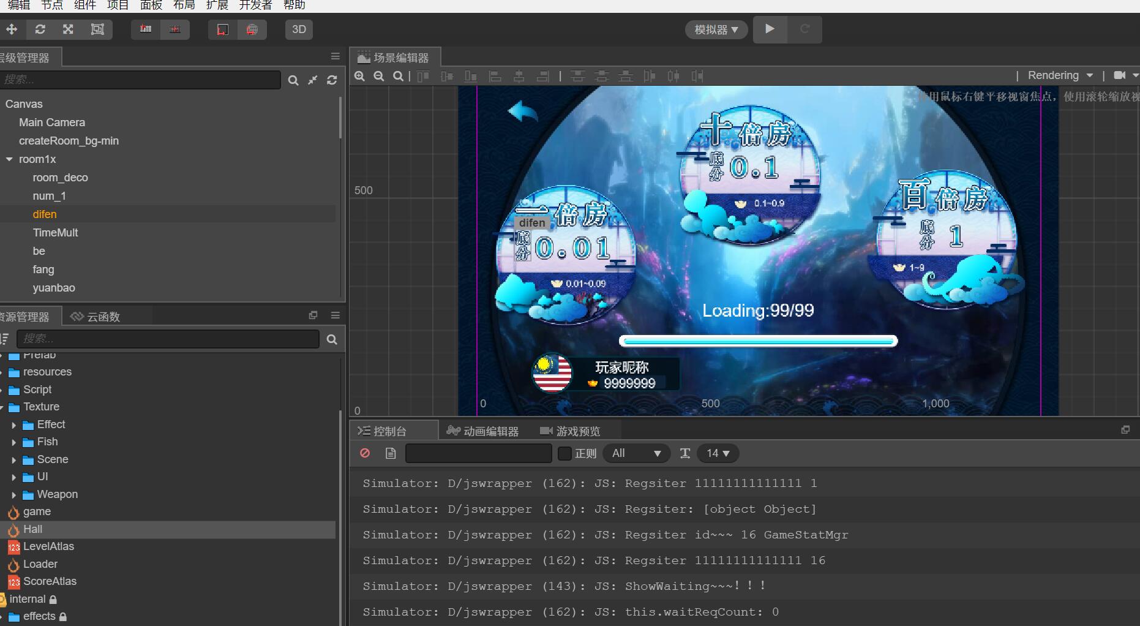Distribute nodes by top edges
This screenshot has width=1140, height=626.
(x=577, y=76)
